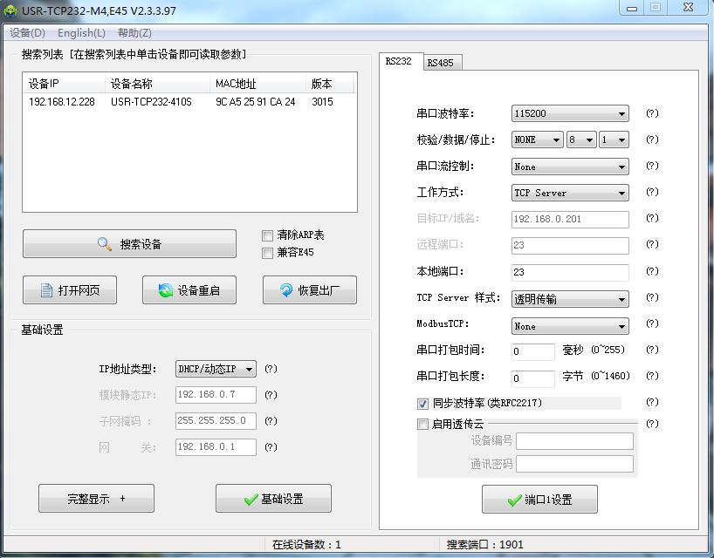
Task: Open the English(L) language menu
Action: [81, 33]
